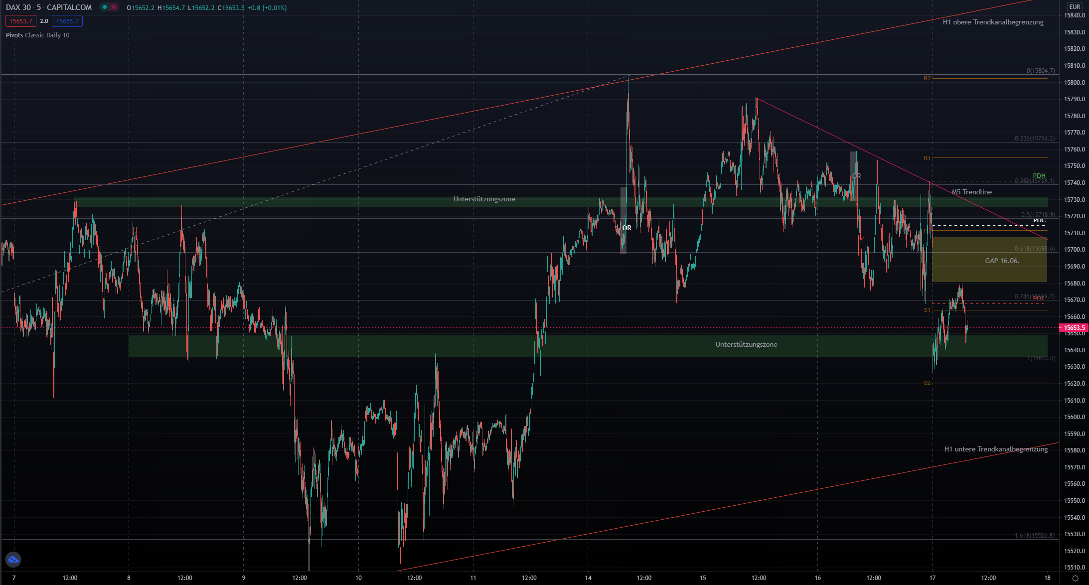Click the 15800.0 level on price scale

pyautogui.click(x=1074, y=83)
